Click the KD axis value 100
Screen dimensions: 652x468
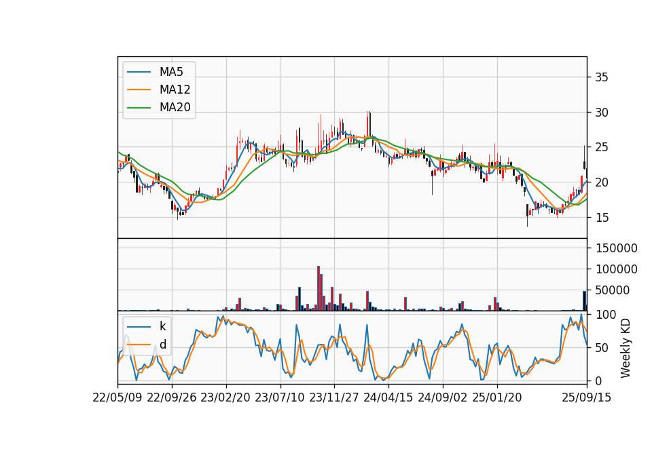pos(605,315)
